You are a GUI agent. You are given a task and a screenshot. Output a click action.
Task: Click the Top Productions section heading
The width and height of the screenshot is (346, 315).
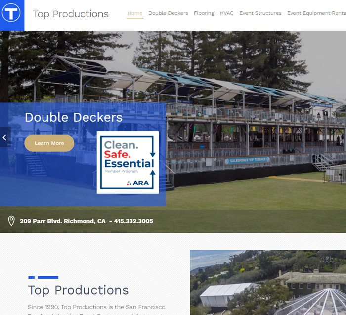[78, 290]
